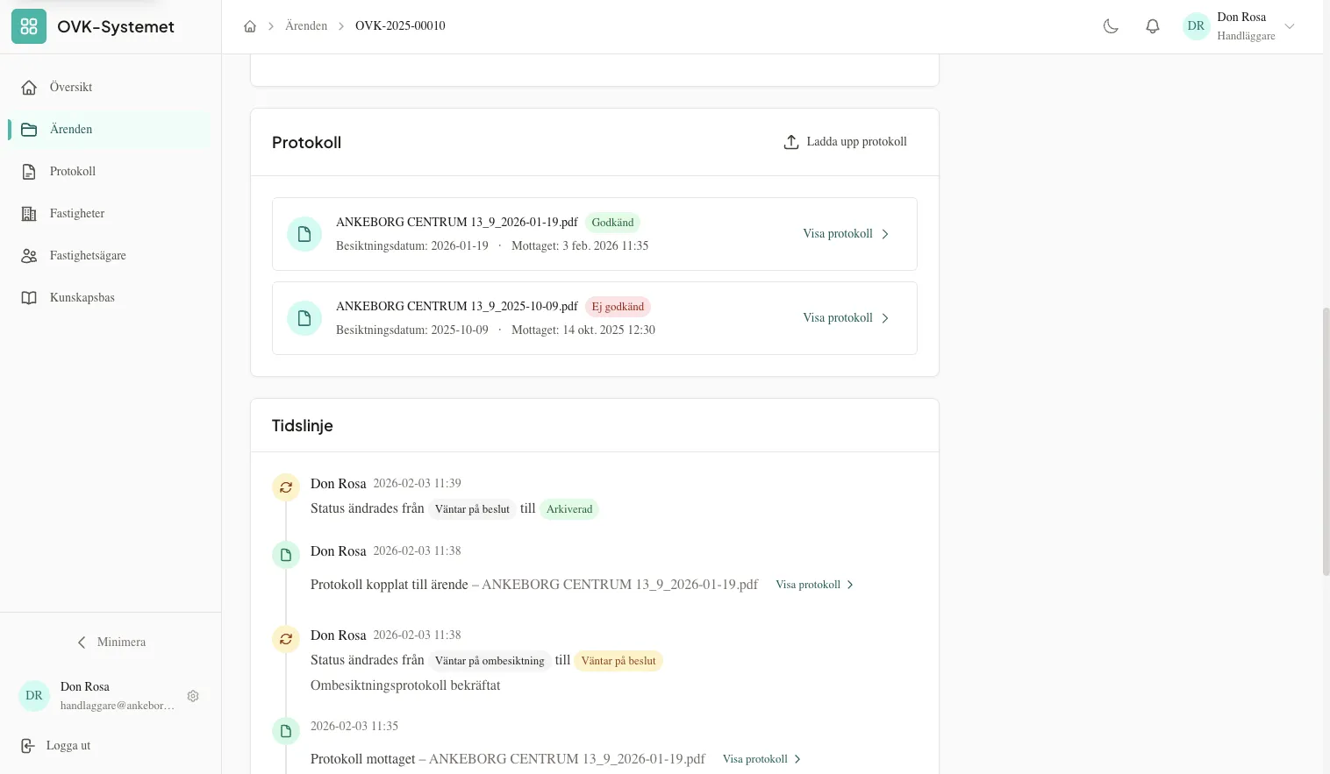Open notifications bell icon
The height and width of the screenshot is (774, 1330).
pyautogui.click(x=1153, y=26)
